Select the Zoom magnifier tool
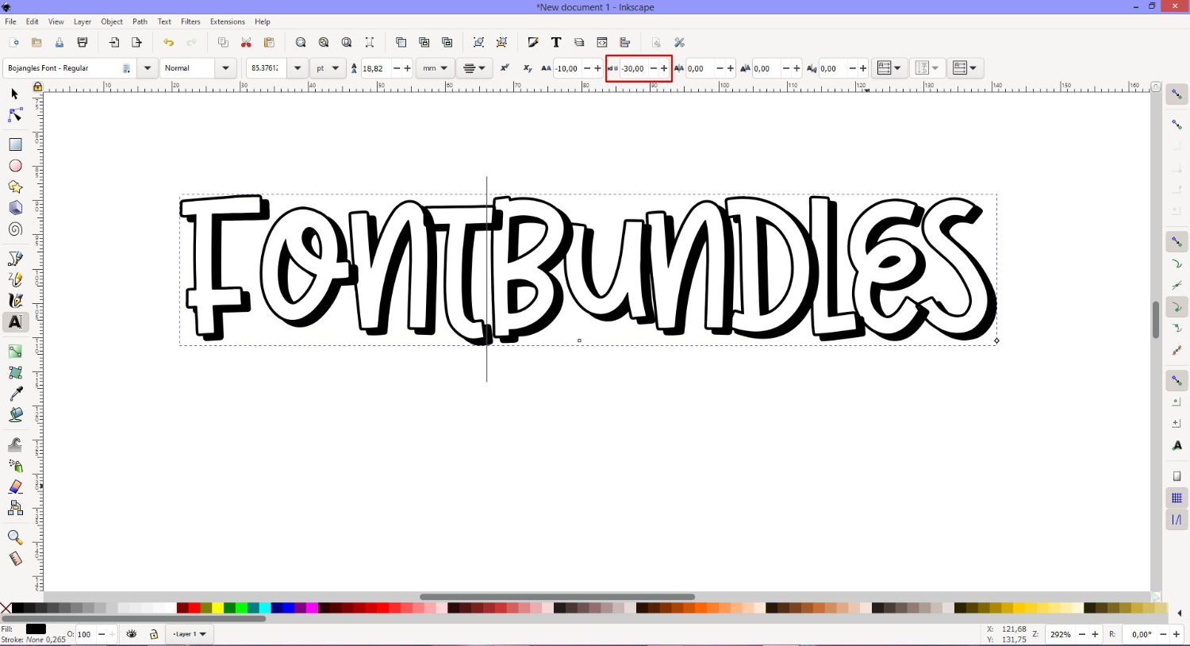 [15, 537]
